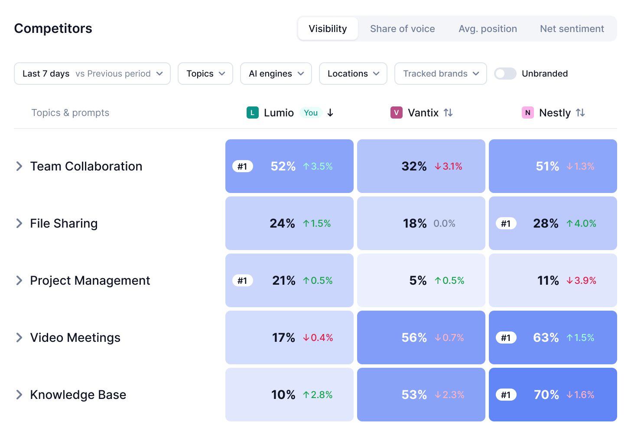
Task: Click the 17% Lumio Video Meetings value
Action: (x=284, y=337)
